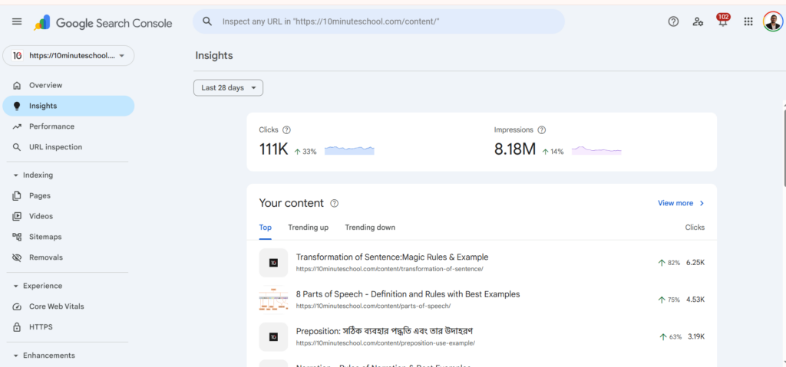Open the hamburger main menu

[17, 22]
